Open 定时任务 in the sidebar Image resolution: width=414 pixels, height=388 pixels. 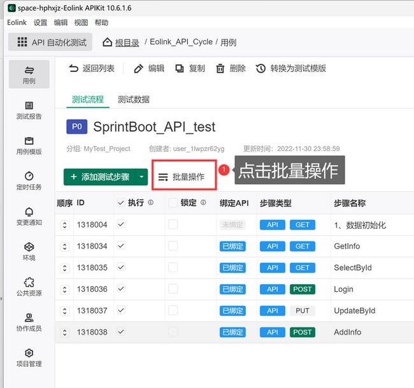(29, 181)
